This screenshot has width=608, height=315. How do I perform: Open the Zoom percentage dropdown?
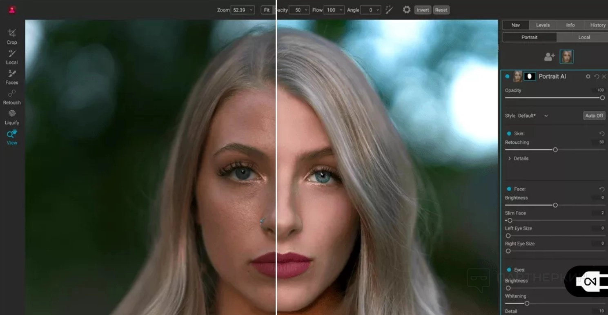point(243,10)
